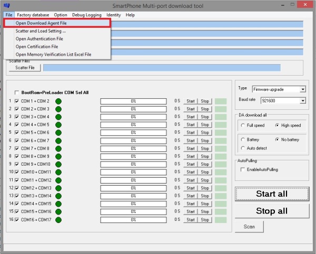Image resolution: width=316 pixels, height=254 pixels.
Task: Select the Full speed radio button
Action: 243,126
